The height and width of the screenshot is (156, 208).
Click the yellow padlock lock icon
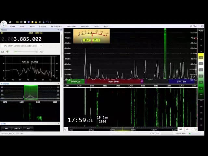pos(36,22)
